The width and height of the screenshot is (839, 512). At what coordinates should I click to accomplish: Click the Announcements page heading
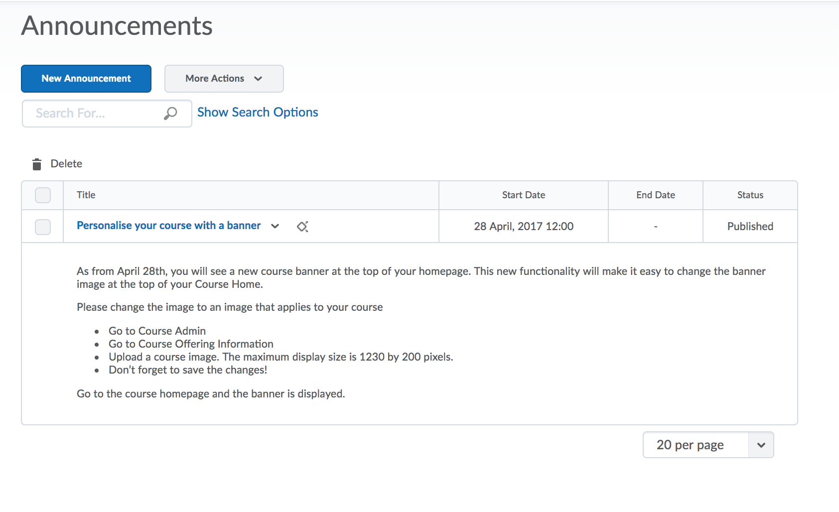click(117, 26)
